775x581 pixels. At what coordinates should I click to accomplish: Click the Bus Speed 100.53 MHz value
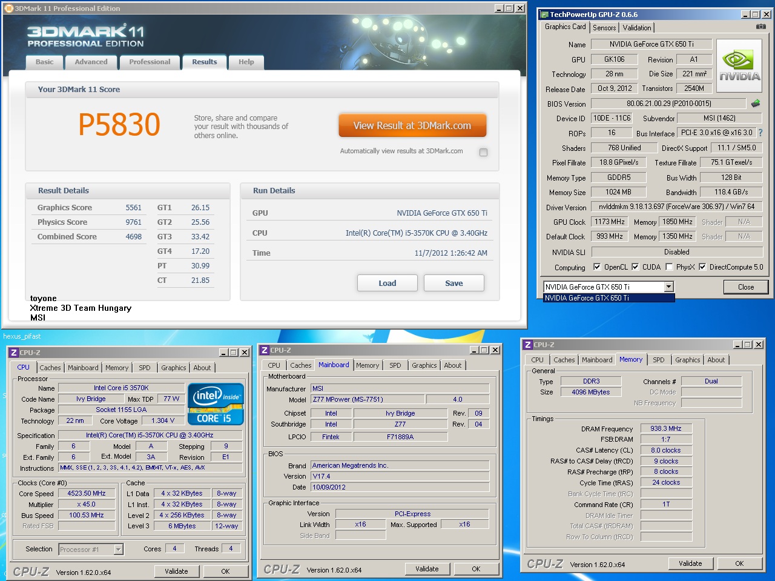tap(87, 515)
